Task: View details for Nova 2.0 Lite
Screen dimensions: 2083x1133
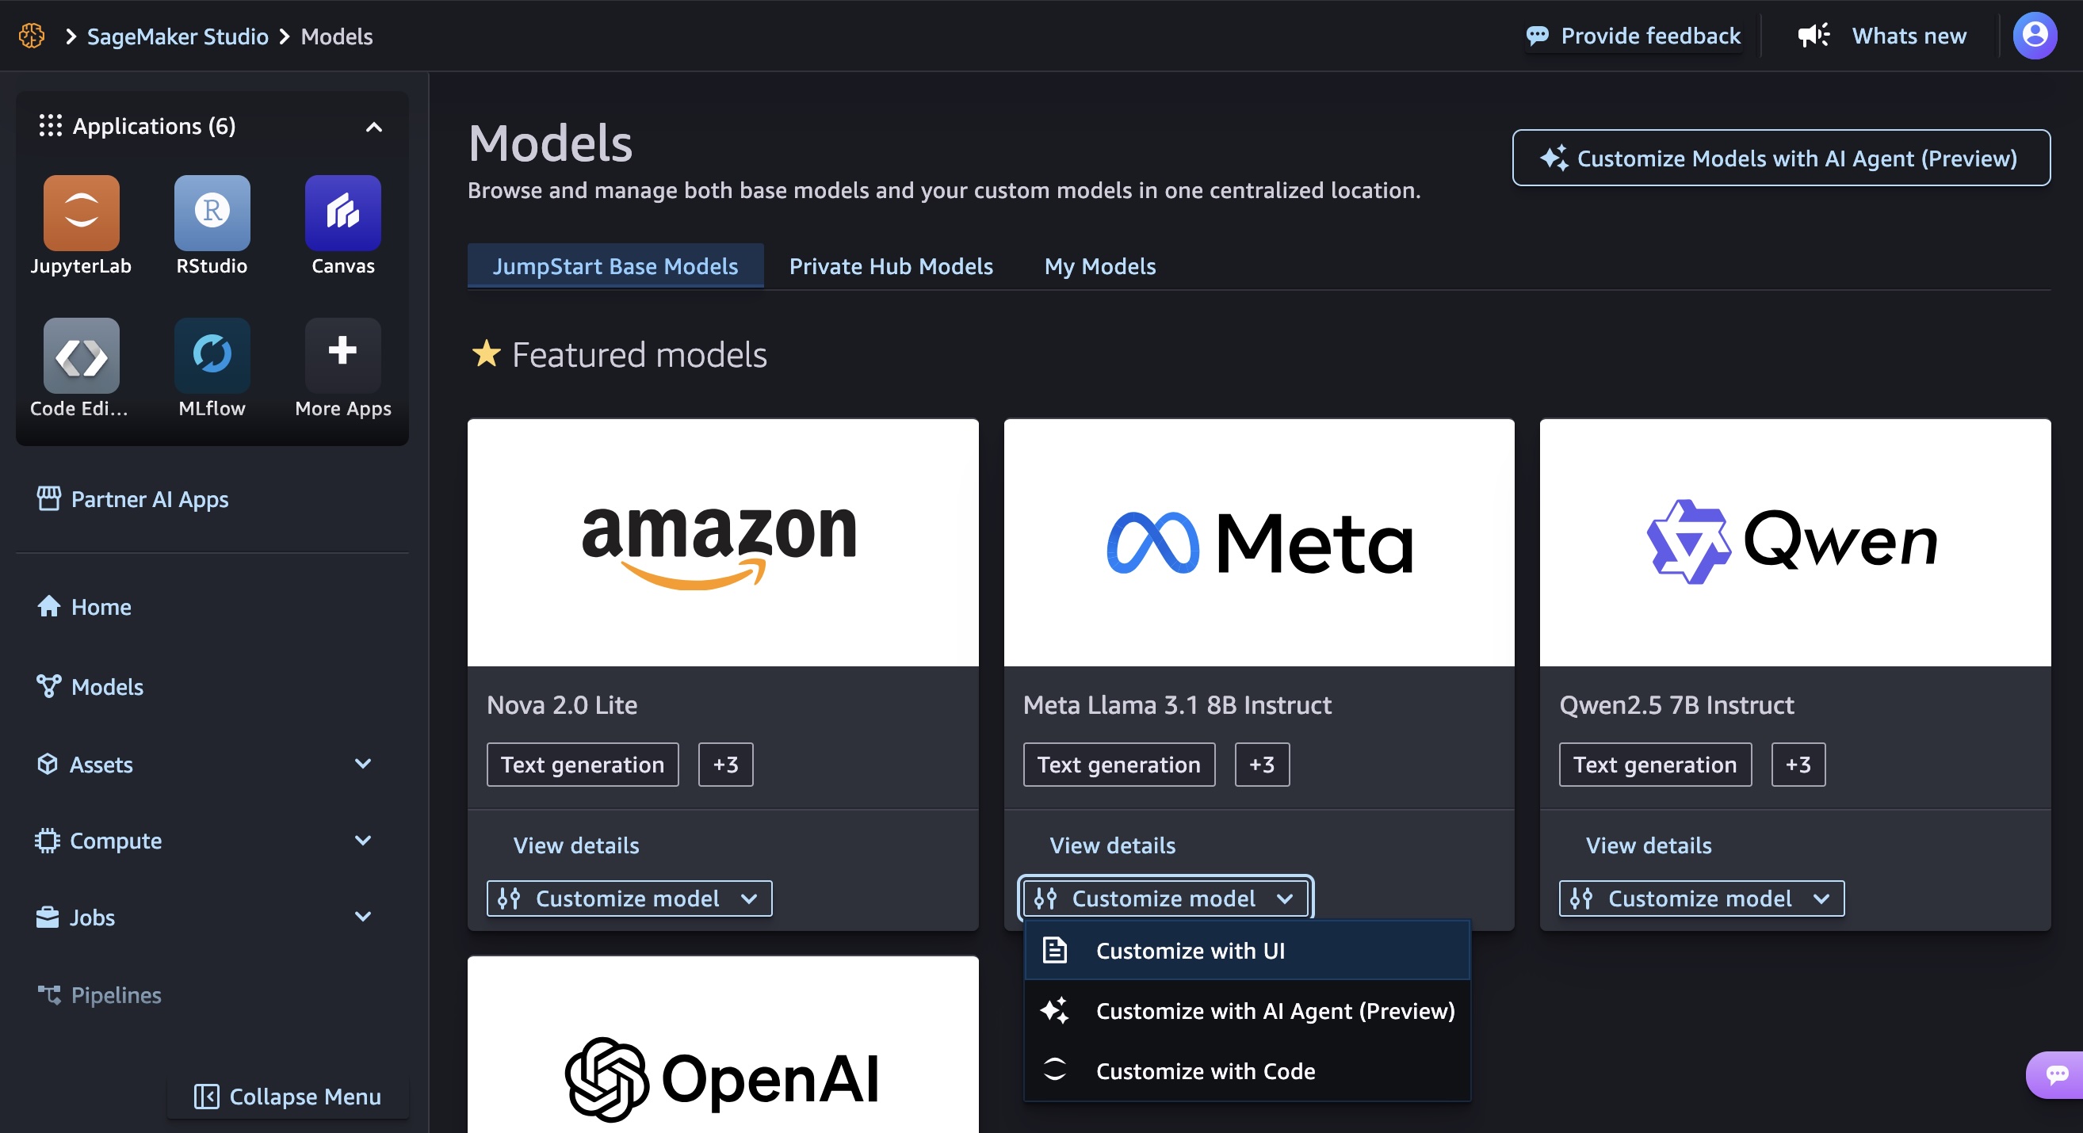Action: coord(575,845)
